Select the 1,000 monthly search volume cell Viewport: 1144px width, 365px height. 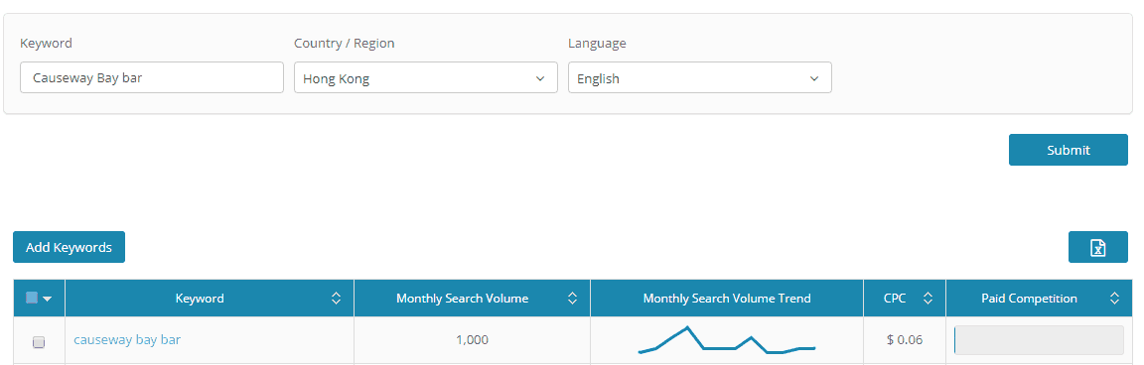pyautogui.click(x=472, y=339)
